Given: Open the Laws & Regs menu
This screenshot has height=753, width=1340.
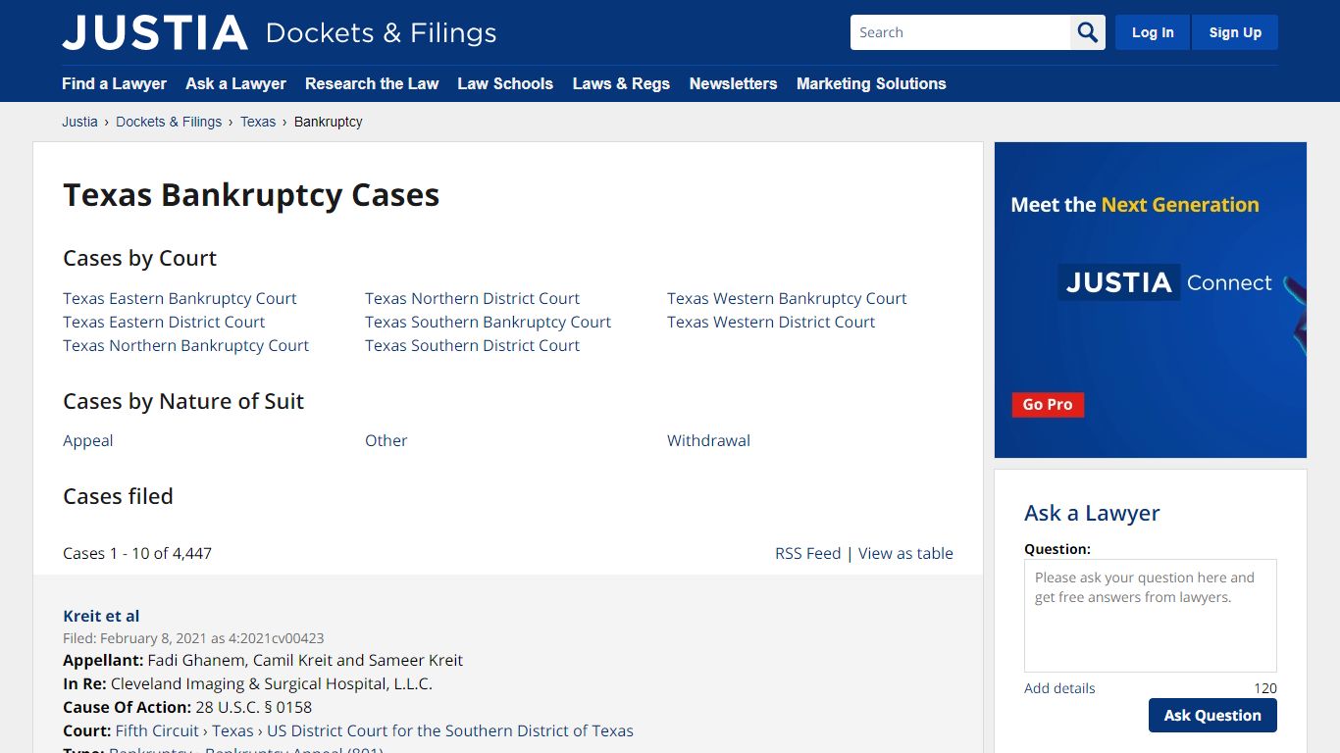Looking at the screenshot, I should [x=621, y=83].
